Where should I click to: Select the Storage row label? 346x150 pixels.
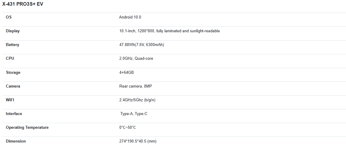13,72
